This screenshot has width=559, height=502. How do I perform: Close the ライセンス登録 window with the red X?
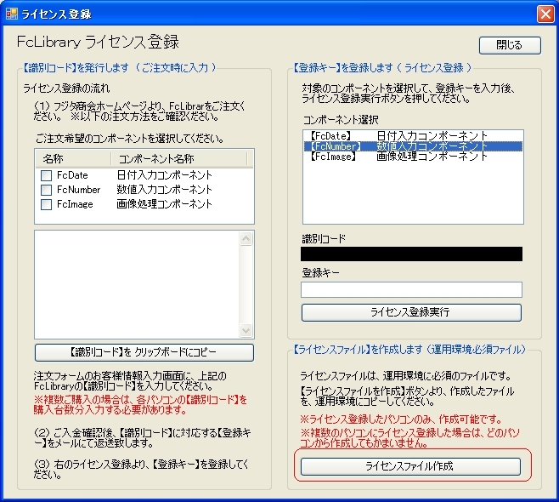545,14
